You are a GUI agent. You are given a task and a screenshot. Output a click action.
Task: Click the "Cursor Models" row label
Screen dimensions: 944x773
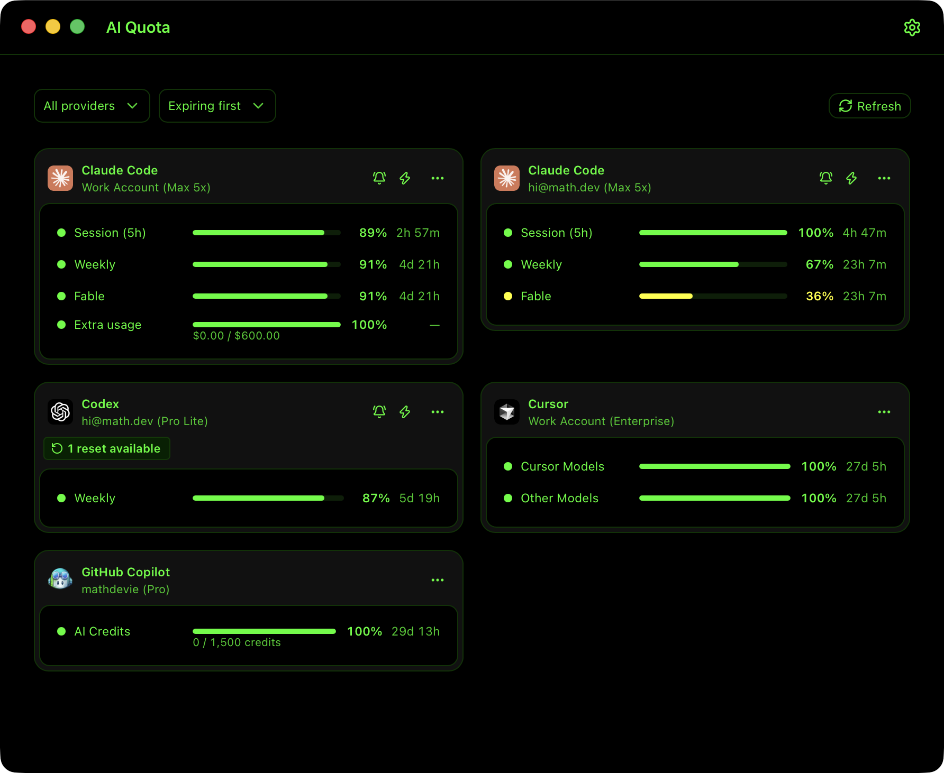(x=562, y=466)
